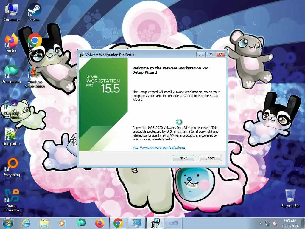Select the Firefox desktop shortcut

pyautogui.click(x=12, y=44)
